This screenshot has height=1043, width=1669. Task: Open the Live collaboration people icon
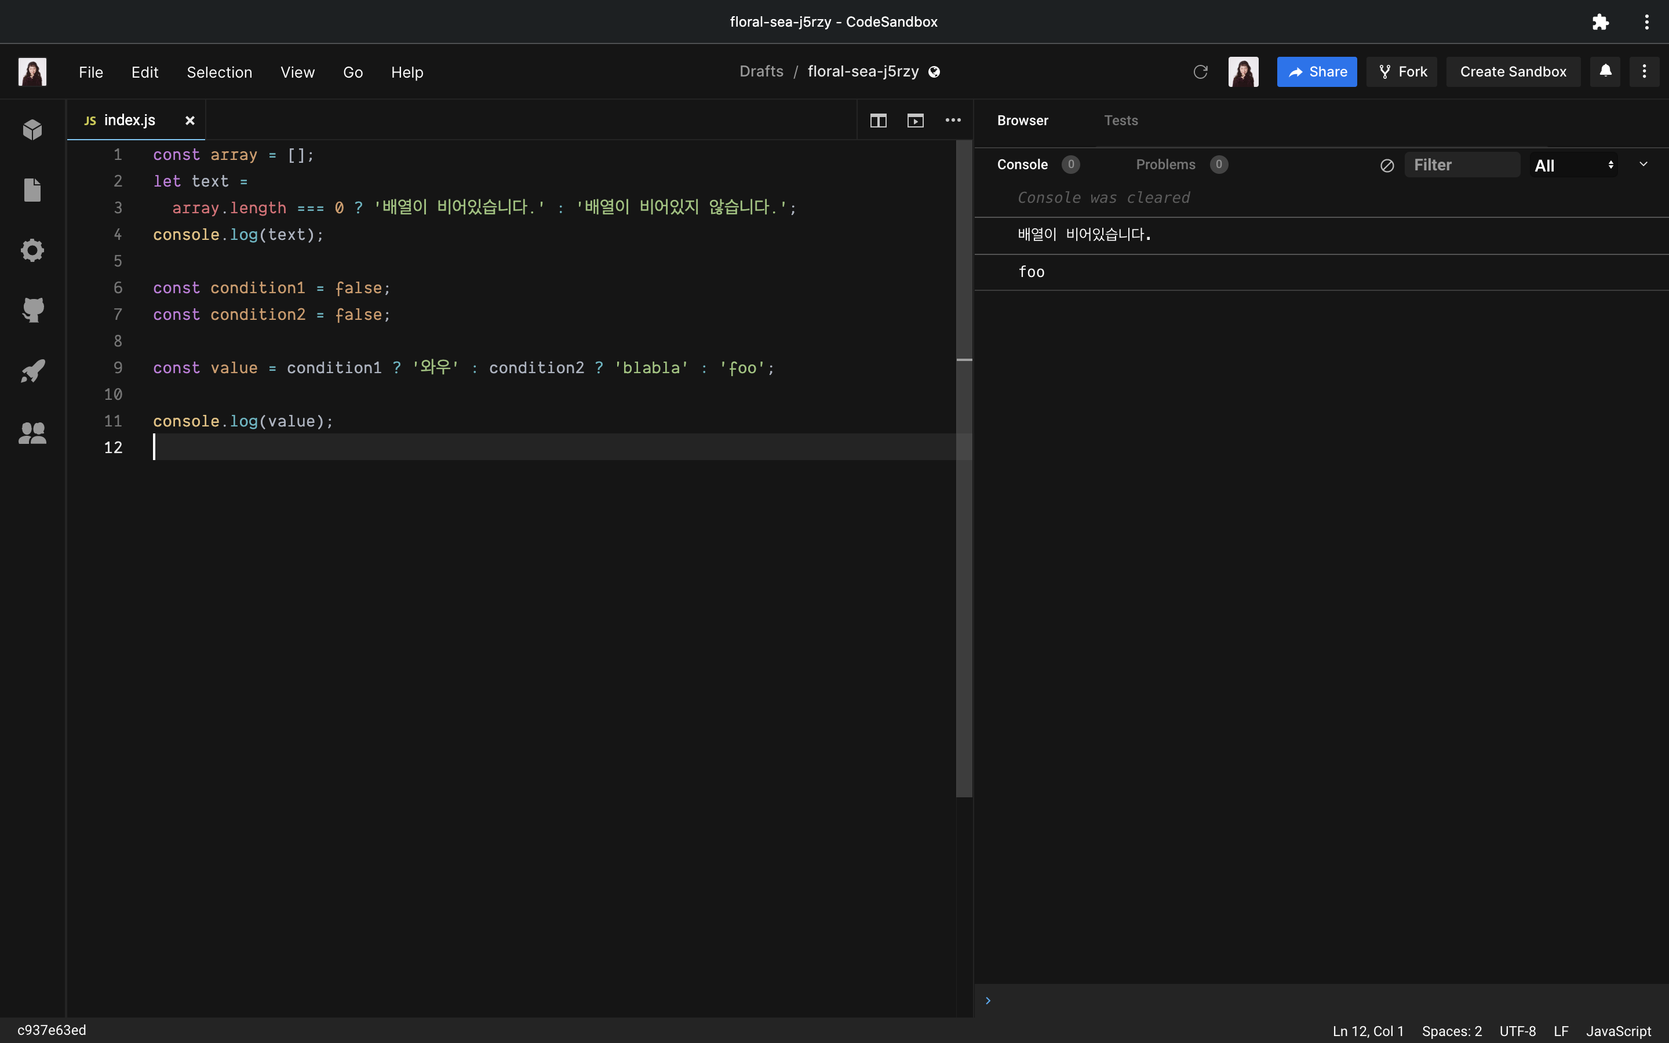(32, 432)
